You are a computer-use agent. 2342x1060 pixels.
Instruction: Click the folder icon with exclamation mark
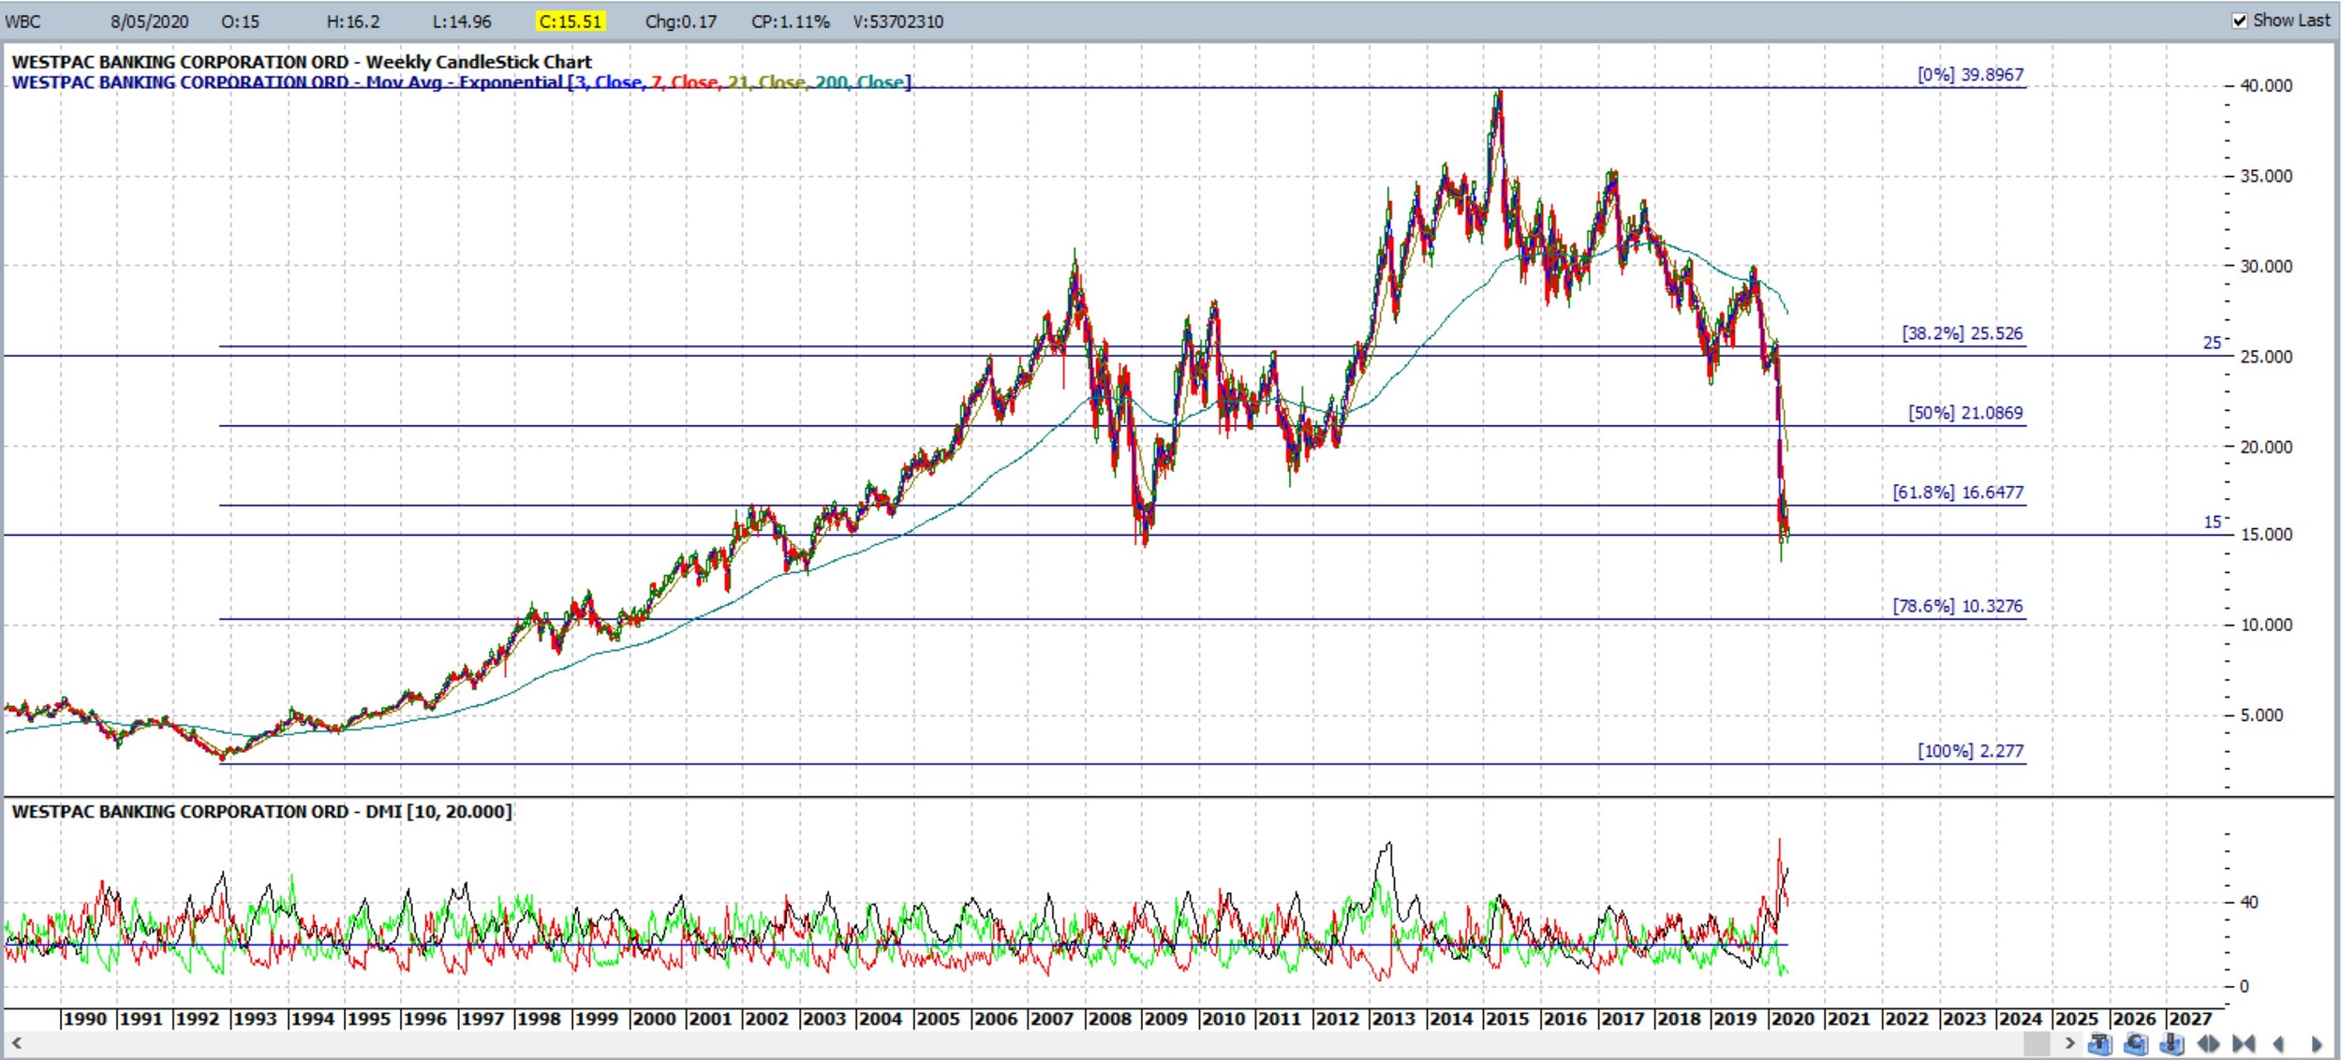(2172, 1043)
